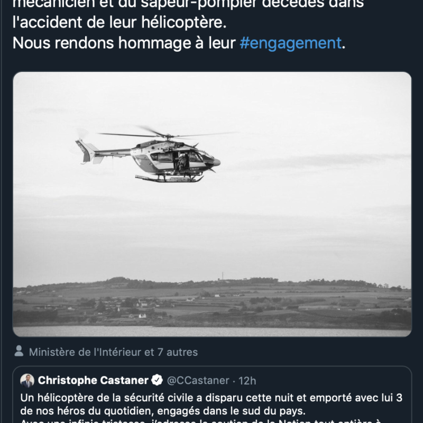423x423 pixels.
Task: Click the 12h timestamp on quoted tweet
Action: coord(247,380)
